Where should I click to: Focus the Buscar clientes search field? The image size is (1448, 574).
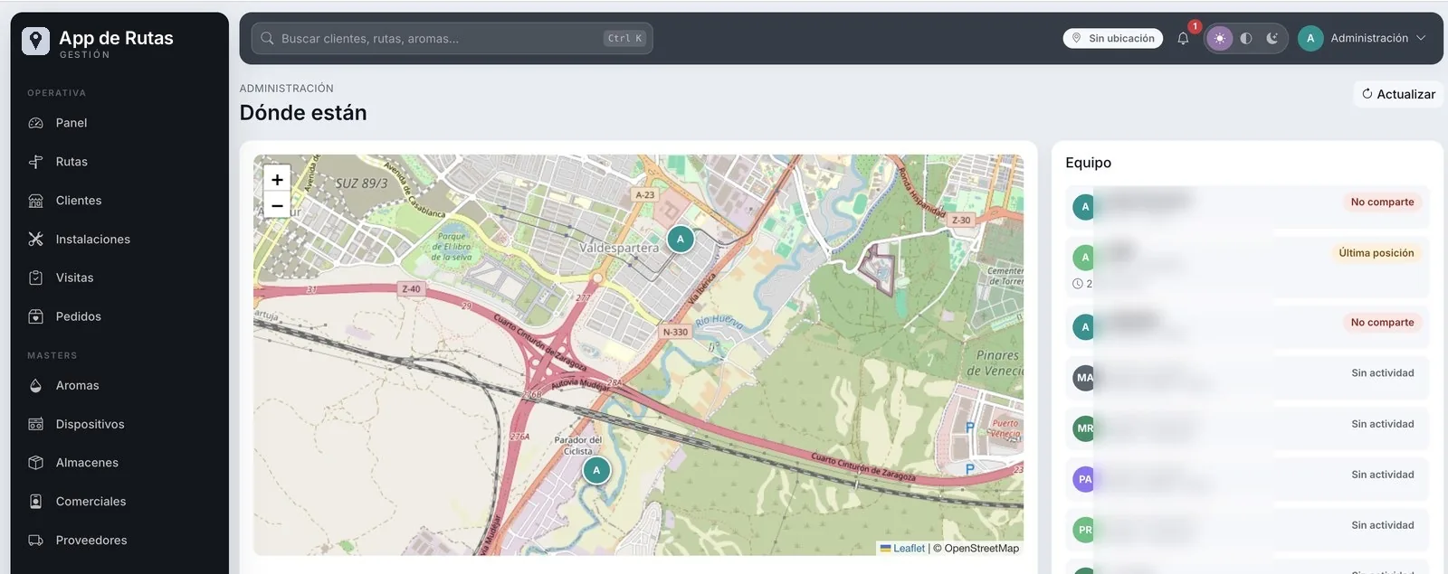452,38
